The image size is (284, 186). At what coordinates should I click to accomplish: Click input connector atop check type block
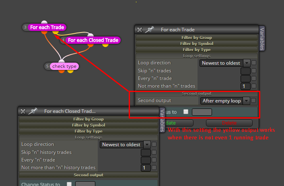62,61
